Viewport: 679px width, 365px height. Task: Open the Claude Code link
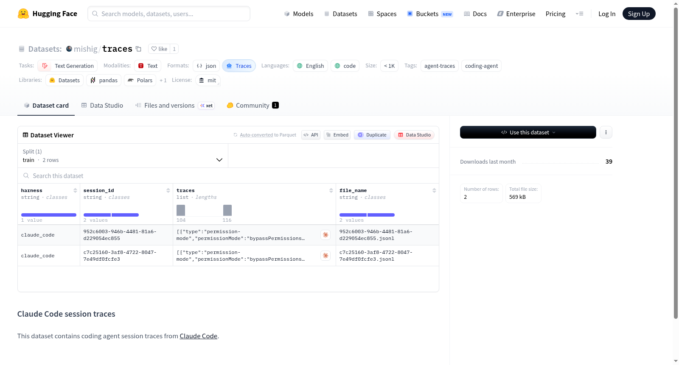[x=199, y=336]
